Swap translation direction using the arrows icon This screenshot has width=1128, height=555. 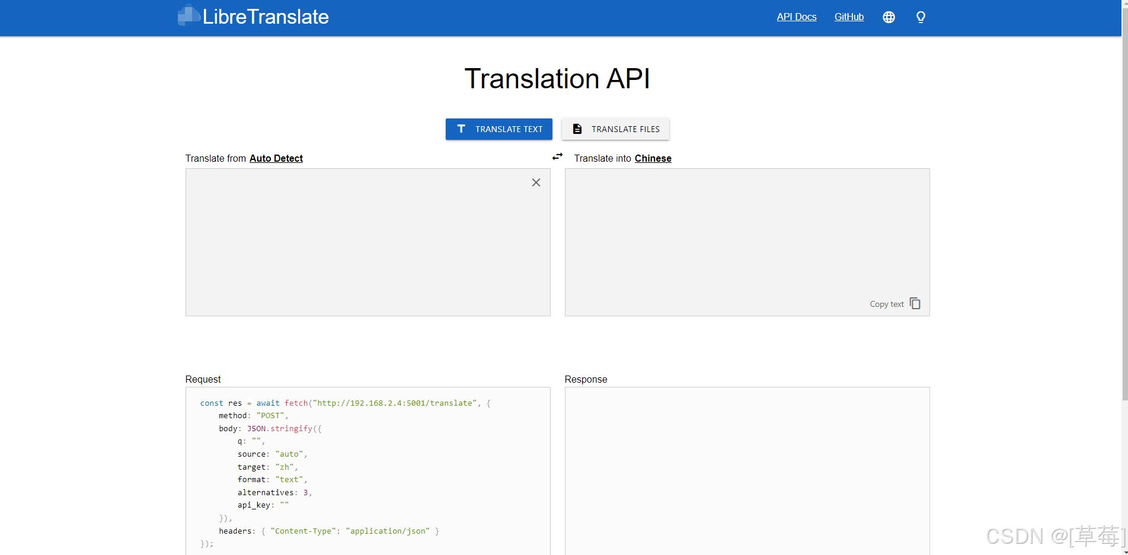[x=557, y=156]
